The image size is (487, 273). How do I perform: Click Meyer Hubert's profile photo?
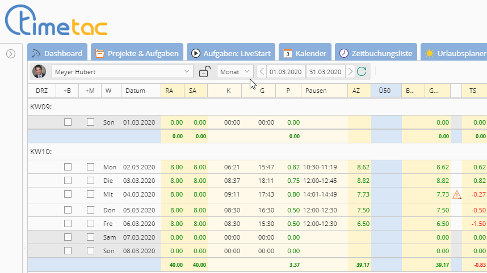(39, 71)
